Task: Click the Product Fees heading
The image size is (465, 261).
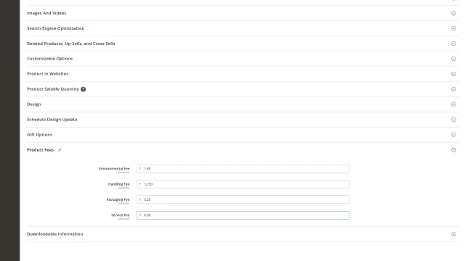Action: tap(41, 150)
